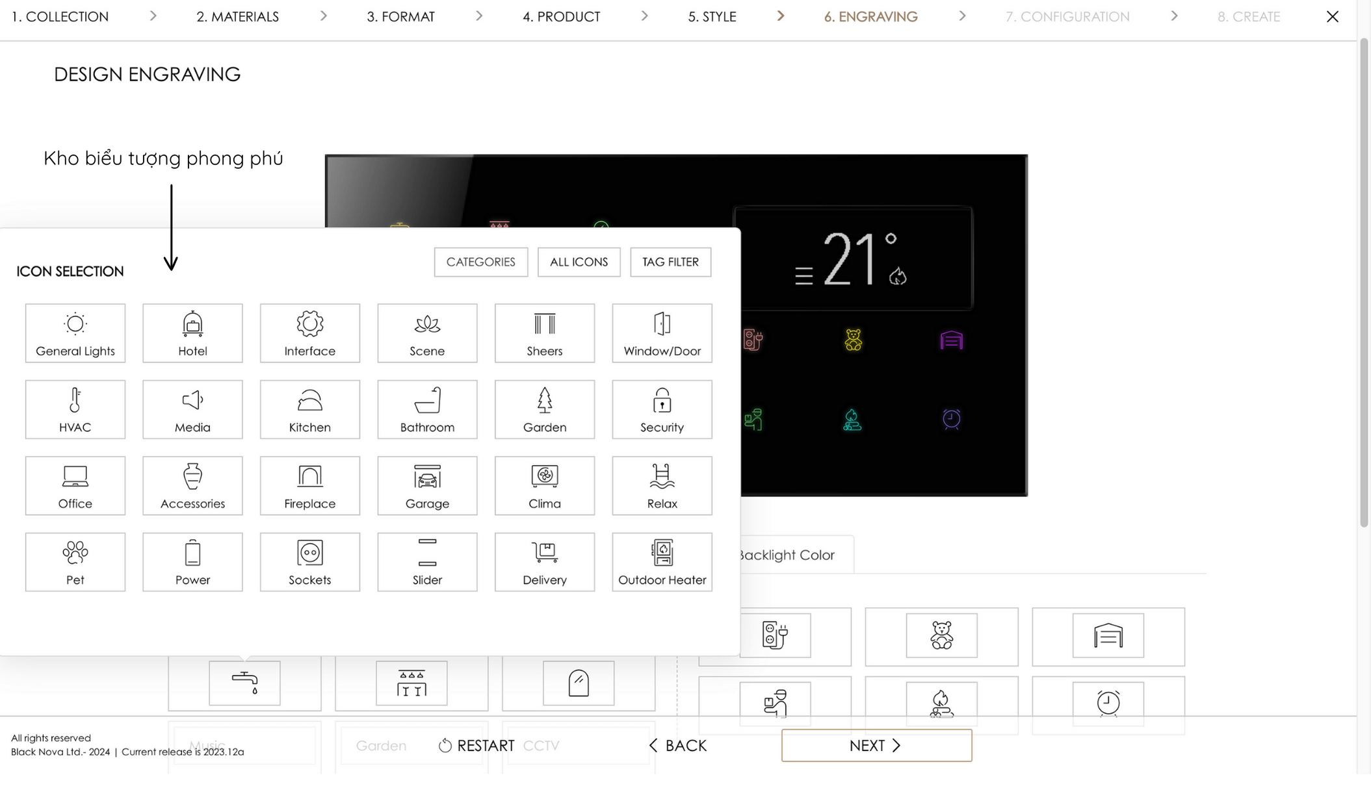Image resolution: width=1371 pixels, height=799 pixels.
Task: Click the teddy bear icon slot
Action: pos(941,635)
